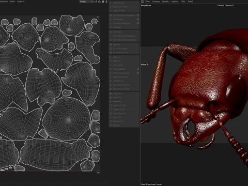The width and height of the screenshot is (248, 186).
Task: Open options gear for UV Weld and Relax
Action: pyautogui.click(x=138, y=23)
